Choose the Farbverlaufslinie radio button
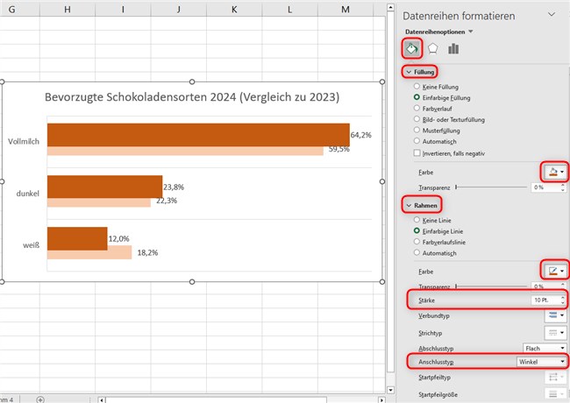Viewport: 570px width, 403px height. point(417,242)
